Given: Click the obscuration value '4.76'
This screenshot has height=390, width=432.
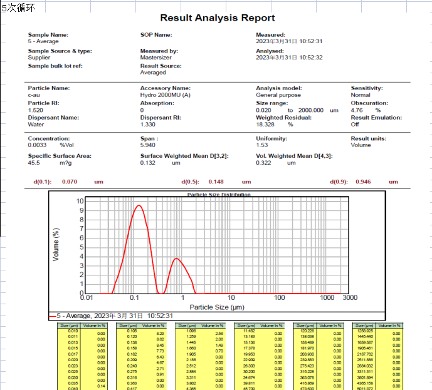Looking at the screenshot, I should 357,110.
